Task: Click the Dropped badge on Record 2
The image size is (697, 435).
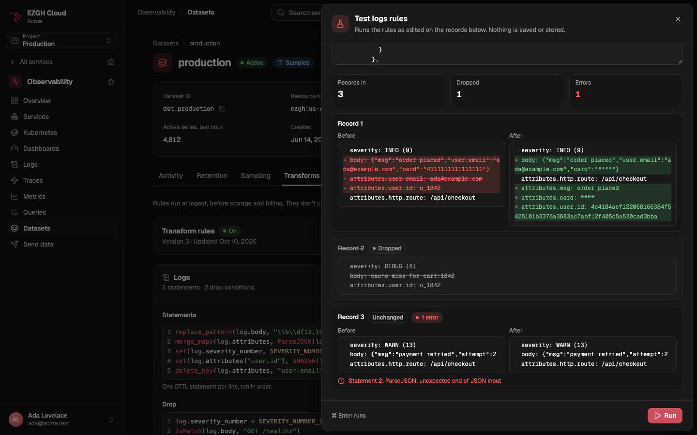Action: point(387,248)
